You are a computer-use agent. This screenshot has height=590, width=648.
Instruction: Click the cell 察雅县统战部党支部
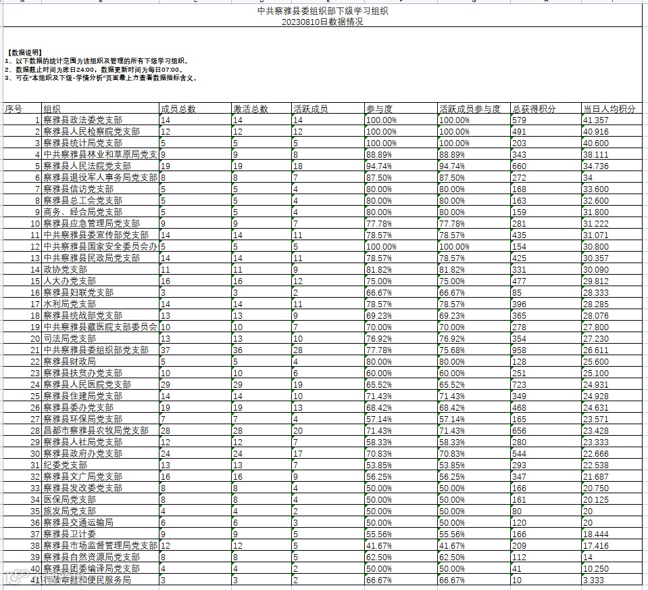click(101, 316)
